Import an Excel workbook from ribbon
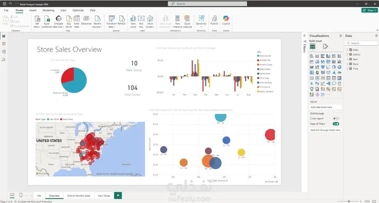 47,22
